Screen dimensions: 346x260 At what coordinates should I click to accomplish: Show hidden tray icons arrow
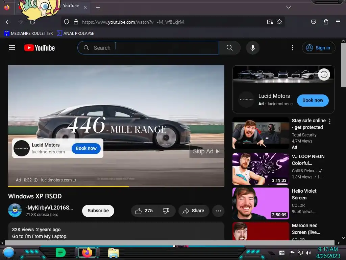click(272, 253)
